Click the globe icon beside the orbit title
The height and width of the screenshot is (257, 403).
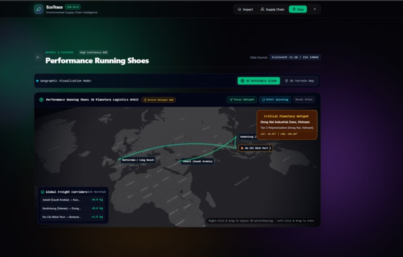pyautogui.click(x=41, y=99)
